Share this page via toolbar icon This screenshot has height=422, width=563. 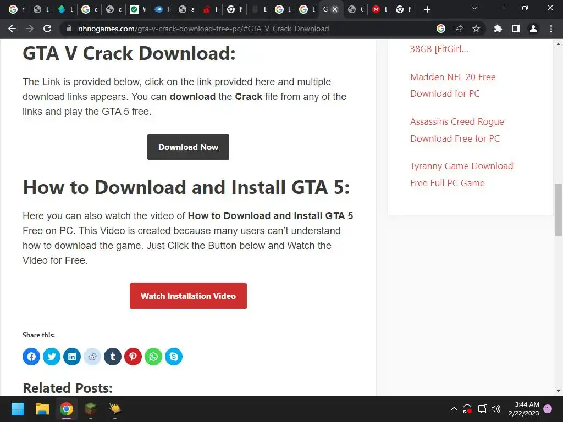pyautogui.click(x=459, y=29)
